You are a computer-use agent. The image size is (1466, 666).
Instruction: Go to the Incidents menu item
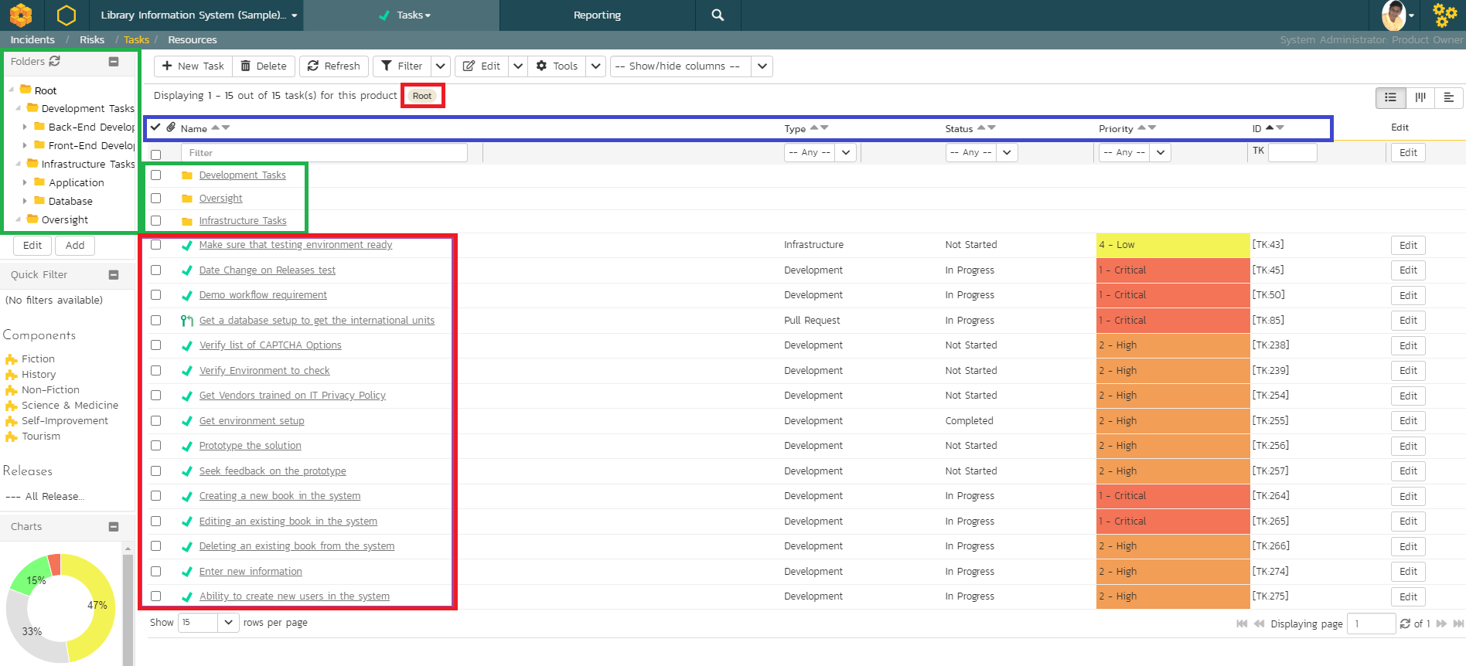pyautogui.click(x=32, y=39)
